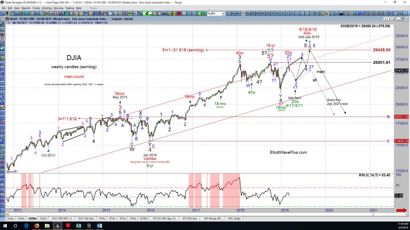Image resolution: width=410 pixels, height=230 pixels.
Task: Switch to the SPX ES AMA Algo 2.0 tab
Action: point(164,218)
